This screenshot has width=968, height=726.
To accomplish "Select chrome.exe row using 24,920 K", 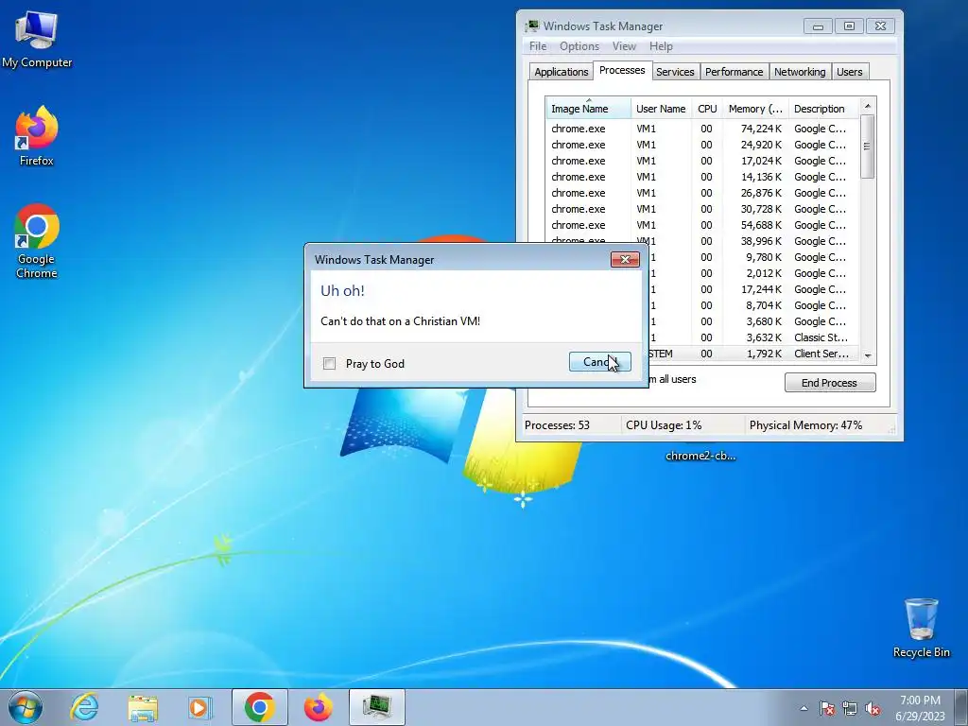I will coord(702,145).
